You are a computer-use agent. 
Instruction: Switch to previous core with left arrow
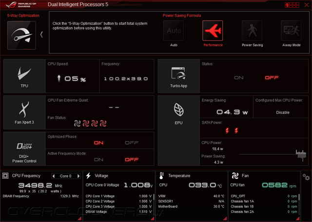point(53,176)
